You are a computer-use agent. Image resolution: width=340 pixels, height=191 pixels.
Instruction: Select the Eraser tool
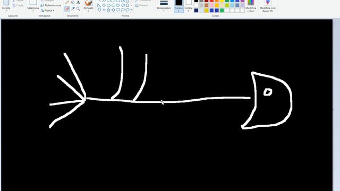67,8
